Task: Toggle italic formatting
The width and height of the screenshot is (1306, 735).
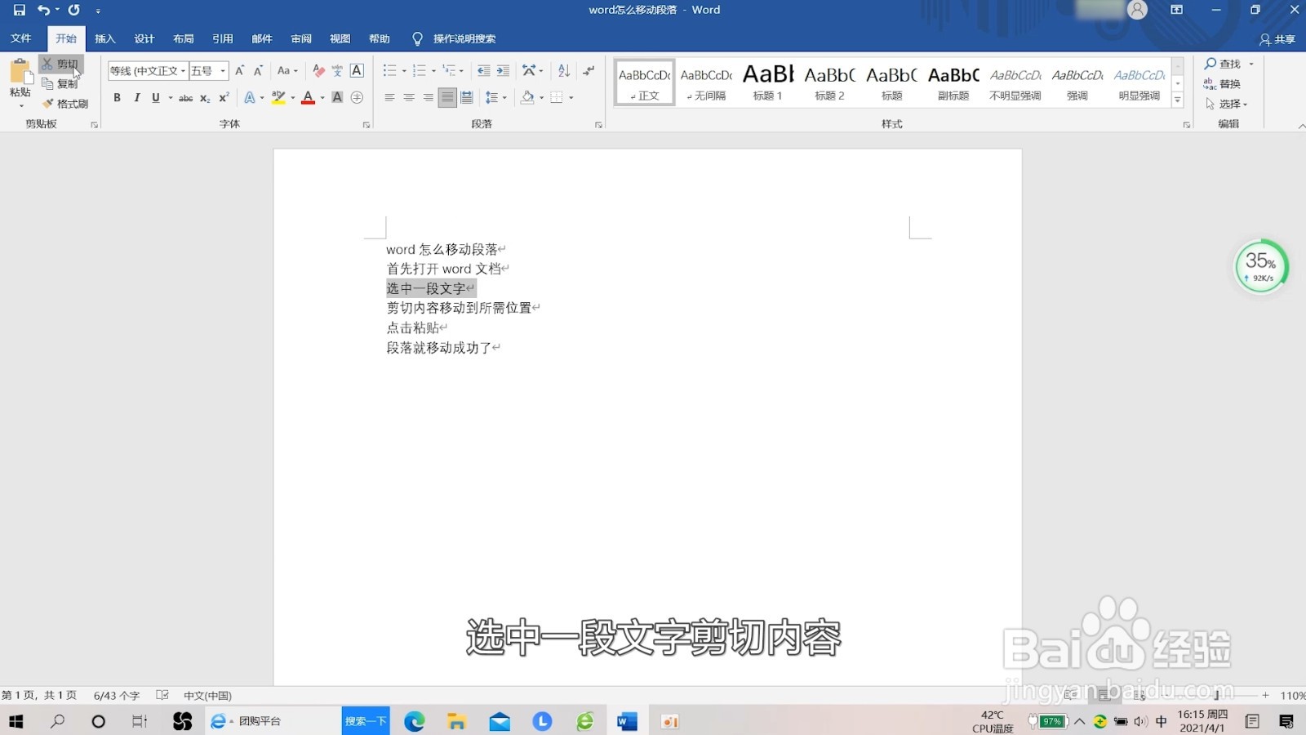Action: tap(136, 98)
